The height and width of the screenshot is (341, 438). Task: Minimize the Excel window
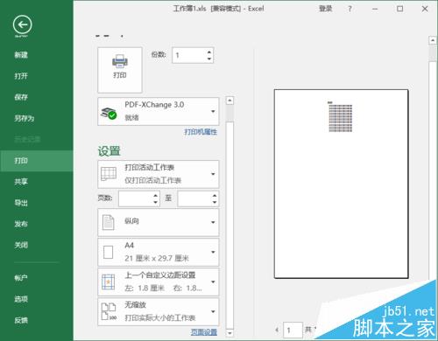(x=375, y=9)
